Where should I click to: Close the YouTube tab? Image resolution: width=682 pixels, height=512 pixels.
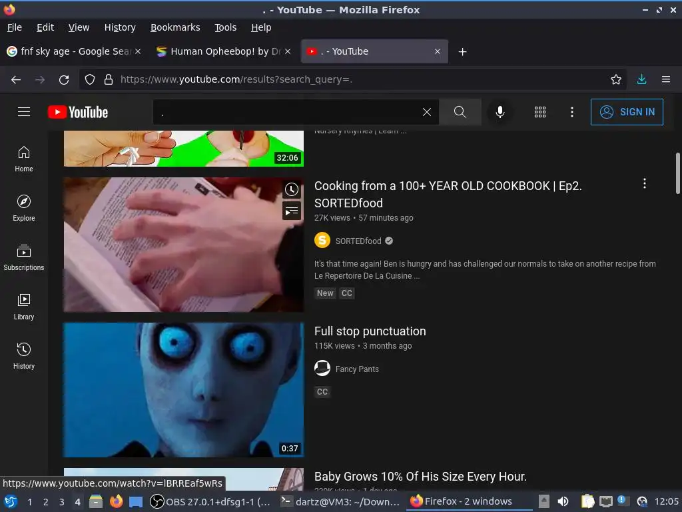(x=438, y=51)
